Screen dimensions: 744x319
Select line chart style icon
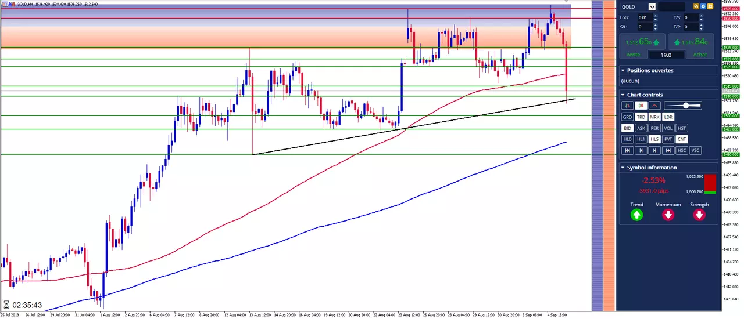655,106
